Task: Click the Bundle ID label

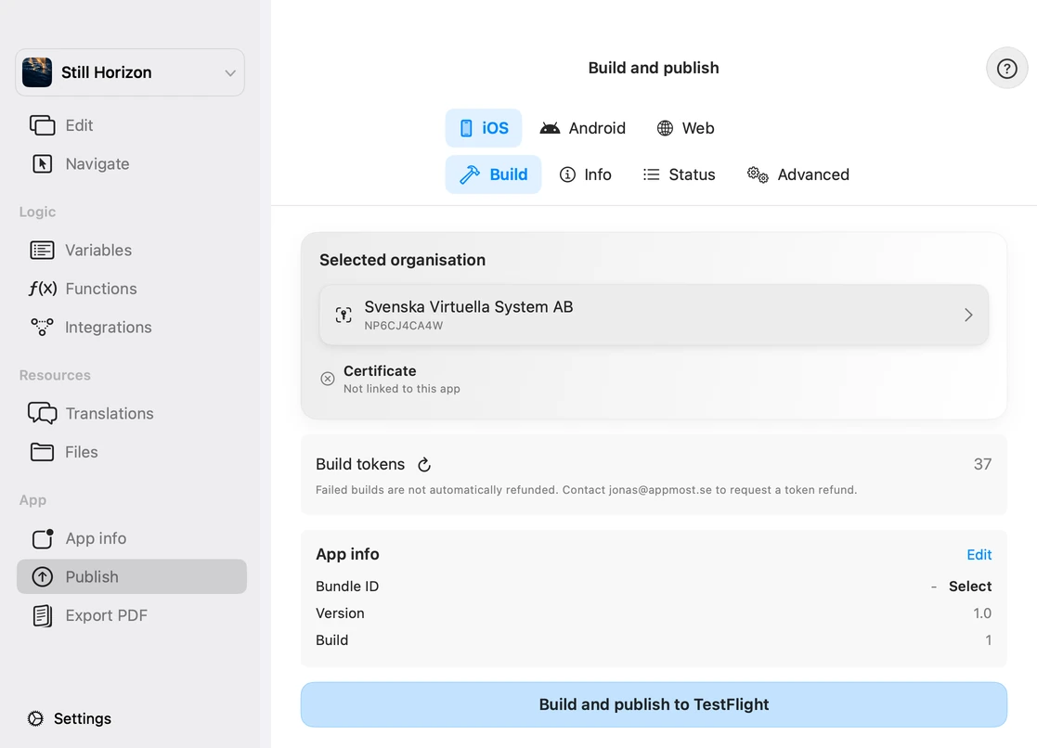Action: click(x=347, y=586)
